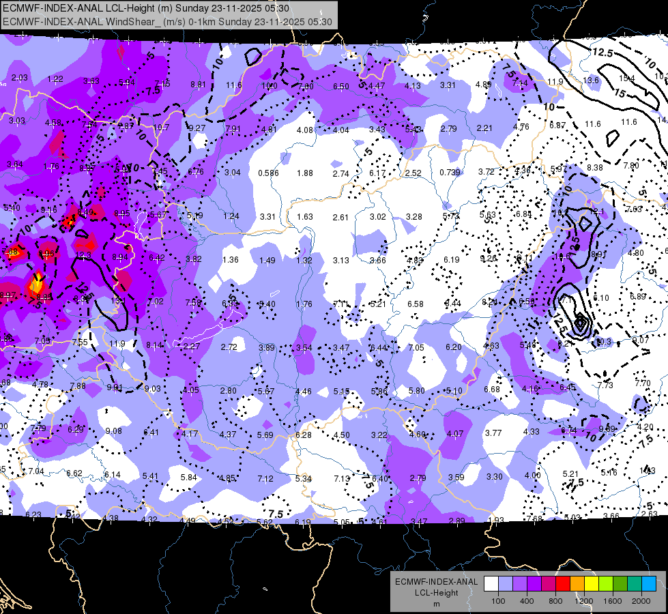Click the wind shear value 9.27
This screenshot has width=668, height=614.
point(197,128)
